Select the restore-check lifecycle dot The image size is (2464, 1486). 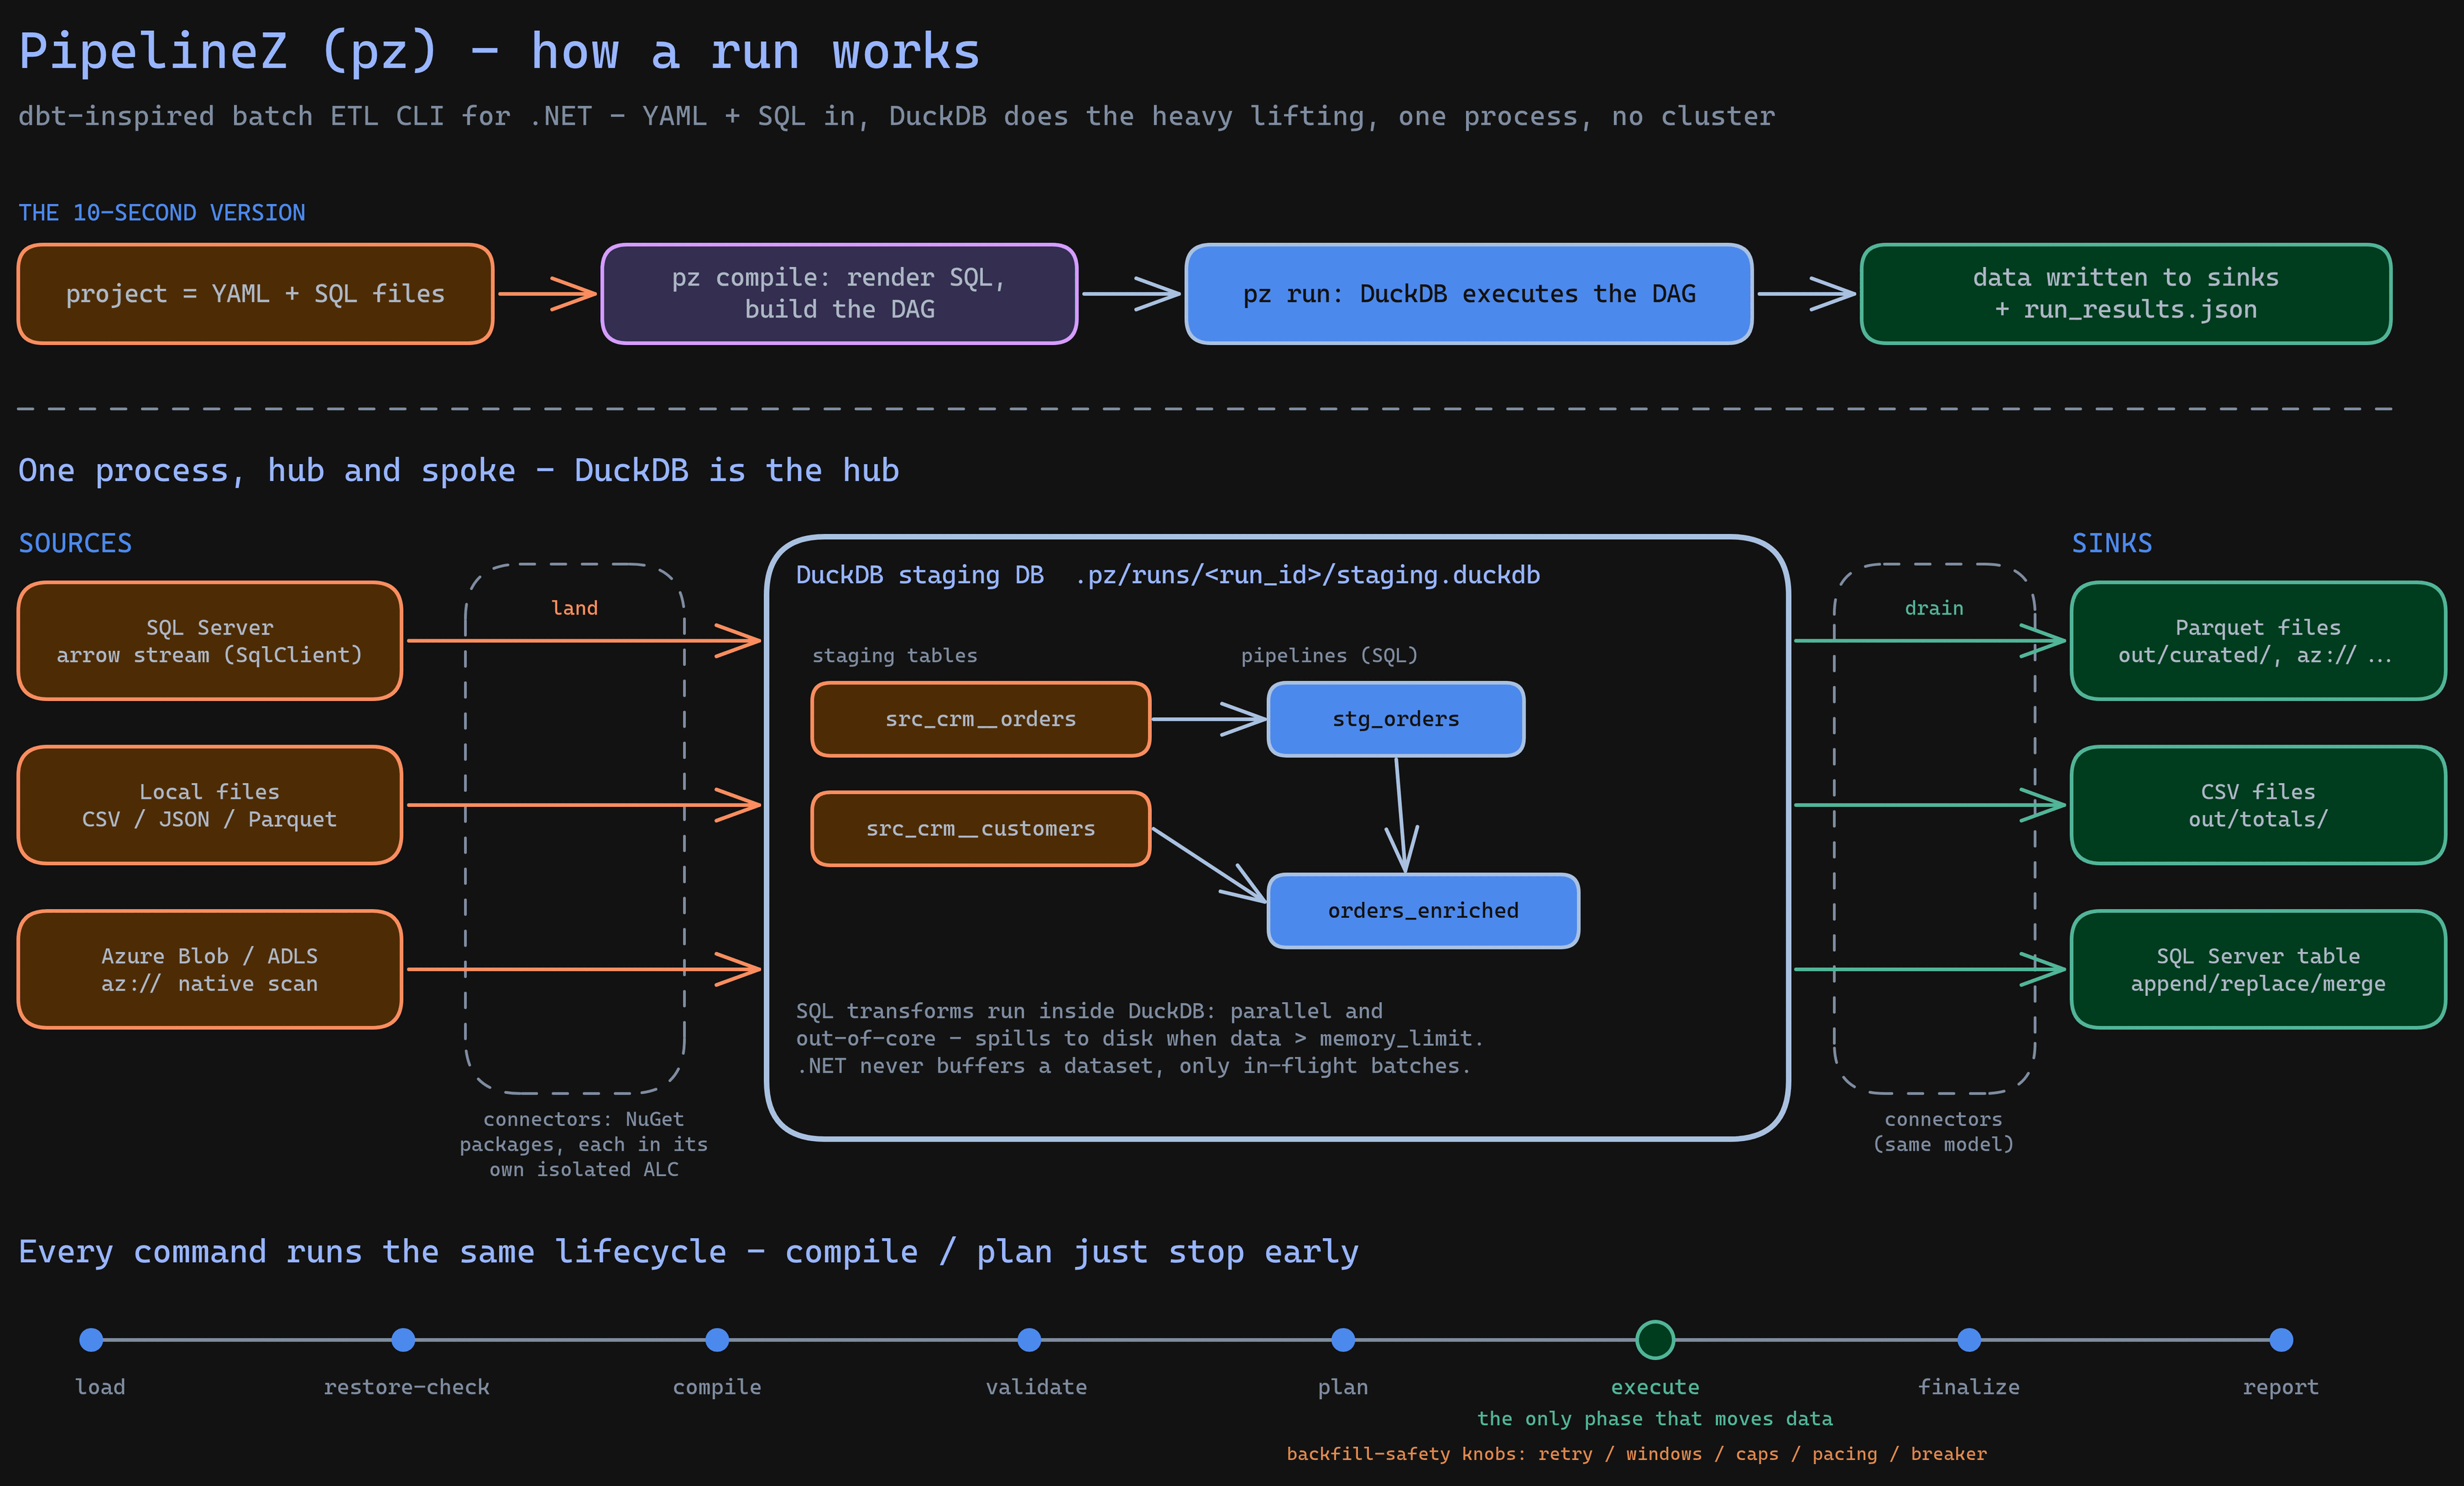(x=403, y=1340)
